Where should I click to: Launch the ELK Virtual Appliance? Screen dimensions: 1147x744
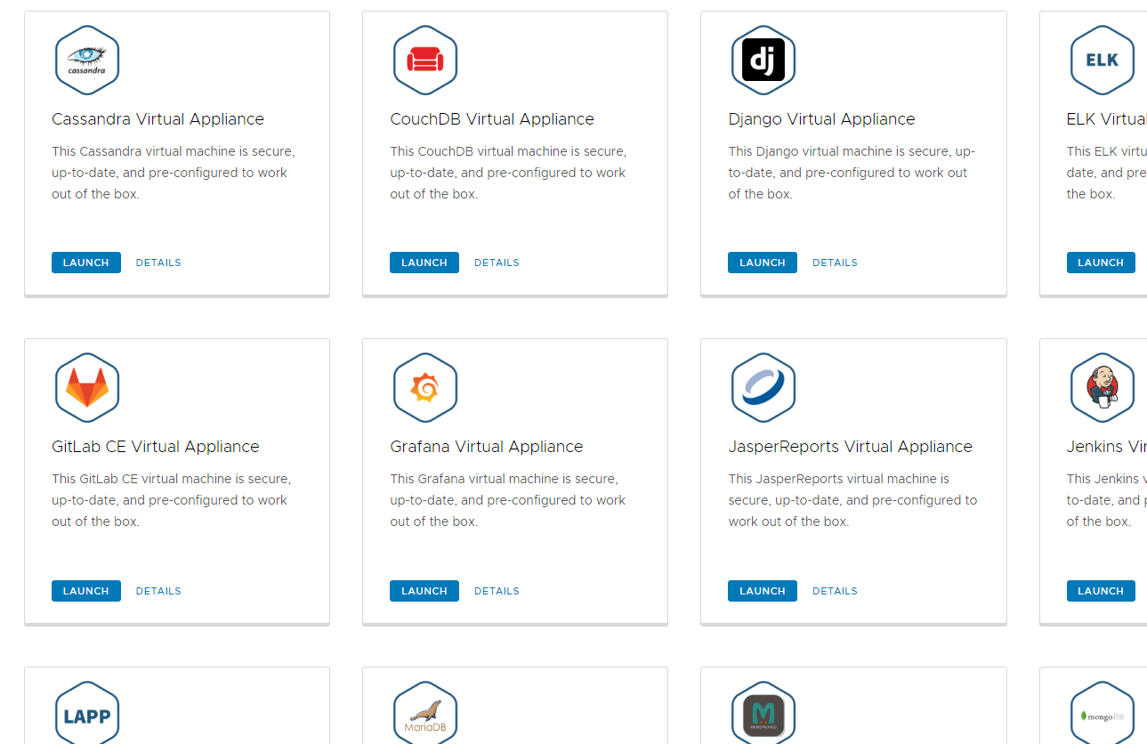[x=1101, y=263]
